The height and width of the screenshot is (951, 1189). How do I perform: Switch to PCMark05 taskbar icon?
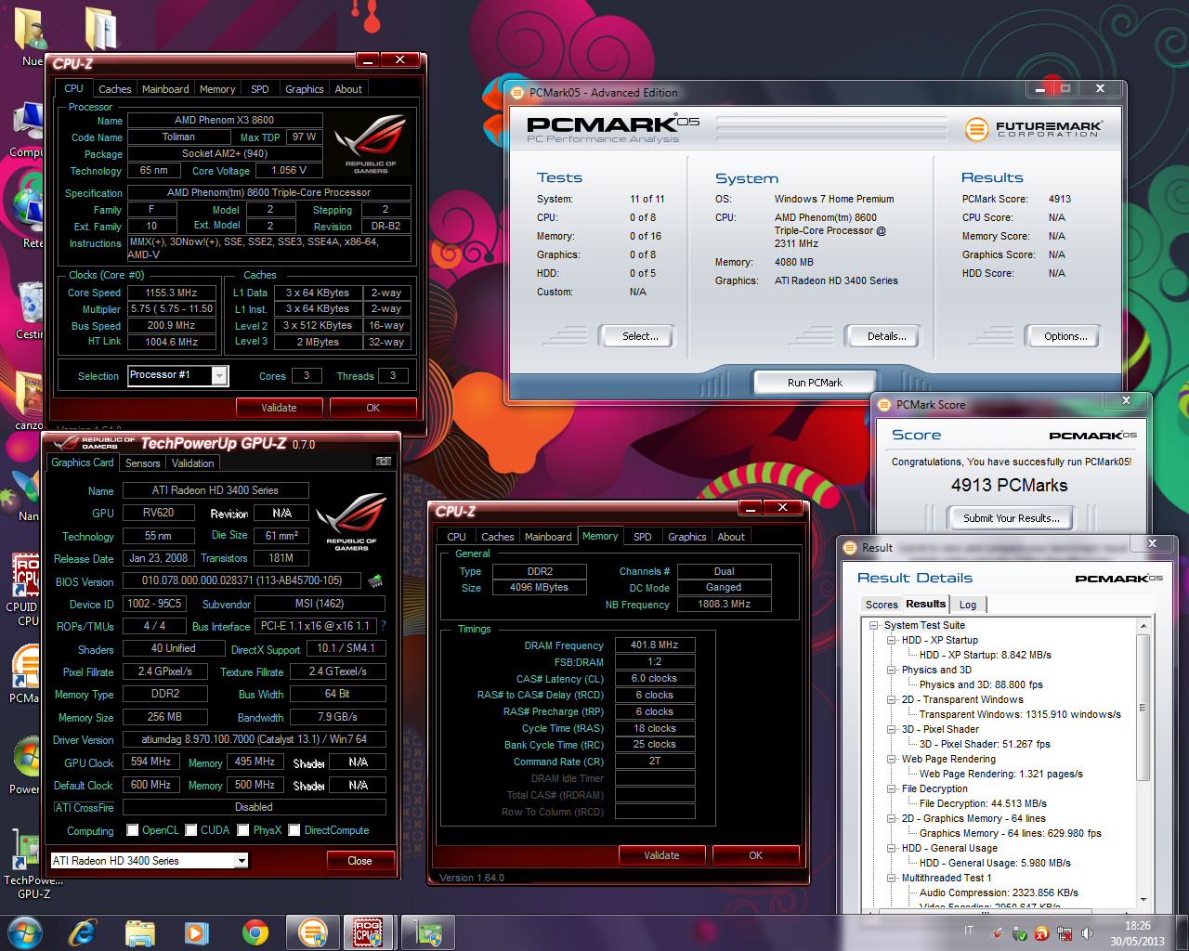click(313, 931)
